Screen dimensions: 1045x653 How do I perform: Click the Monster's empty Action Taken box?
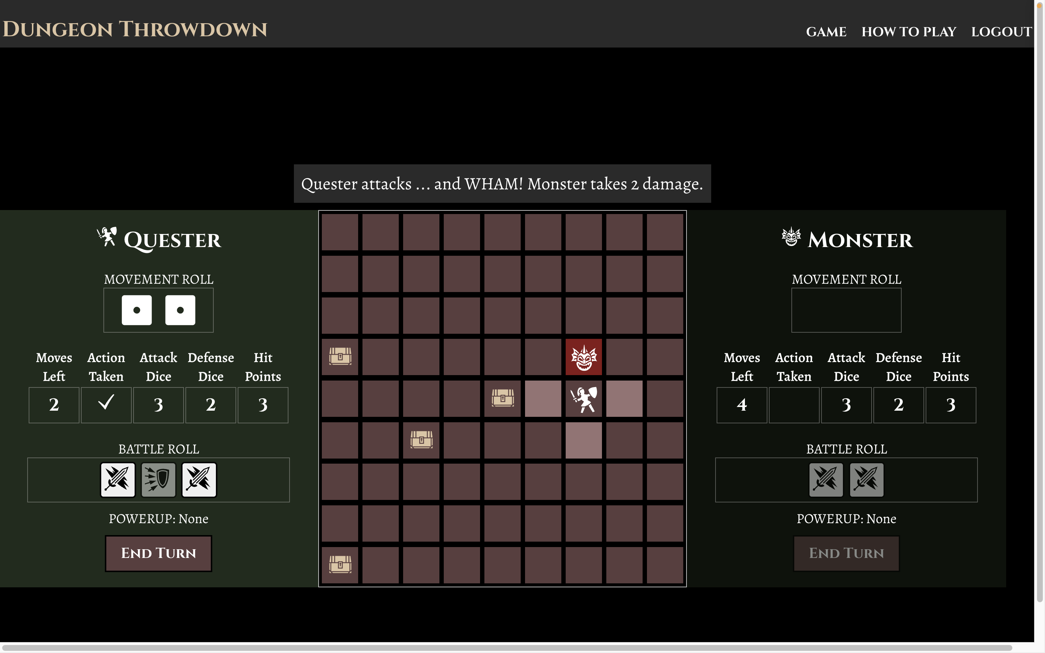tap(794, 404)
